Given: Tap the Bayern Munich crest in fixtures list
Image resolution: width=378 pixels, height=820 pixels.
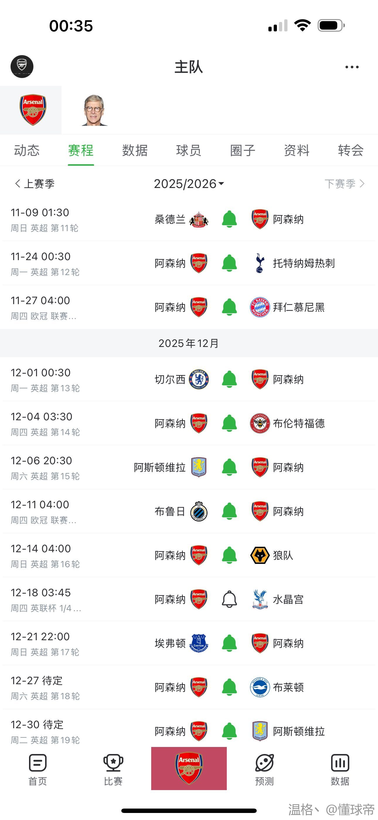Looking at the screenshot, I should (x=260, y=307).
